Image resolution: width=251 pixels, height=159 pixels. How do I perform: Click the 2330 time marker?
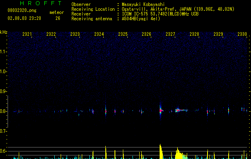(242, 34)
